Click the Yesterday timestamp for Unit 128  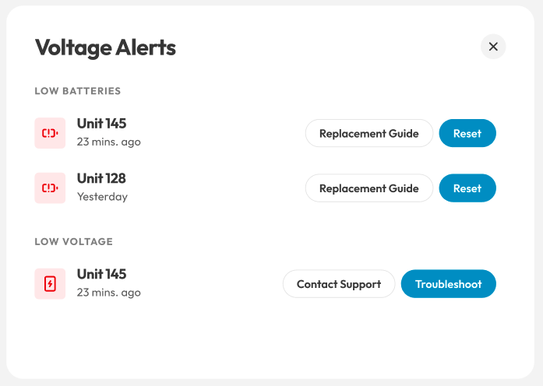102,197
